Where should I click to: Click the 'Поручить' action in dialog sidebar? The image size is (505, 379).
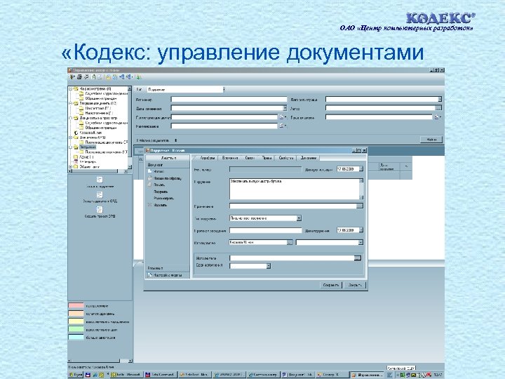pos(161,192)
